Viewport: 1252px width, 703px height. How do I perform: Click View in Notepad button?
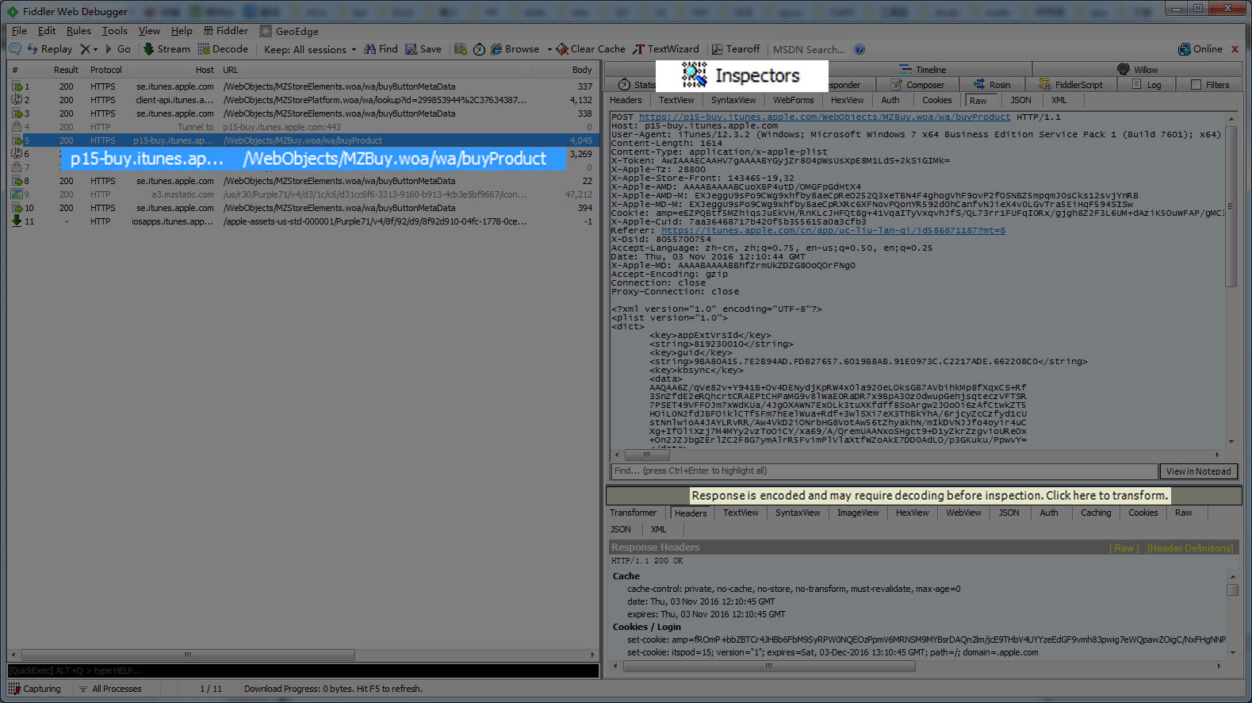[x=1198, y=471]
